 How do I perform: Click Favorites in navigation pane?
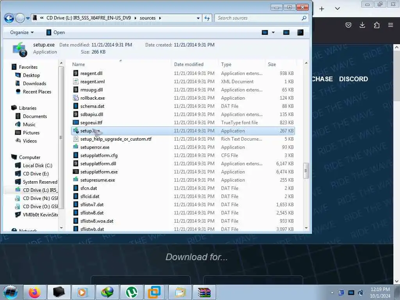[28, 67]
